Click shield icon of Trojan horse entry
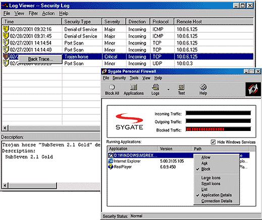Viewport: 262px width, 220px height. tap(6, 56)
